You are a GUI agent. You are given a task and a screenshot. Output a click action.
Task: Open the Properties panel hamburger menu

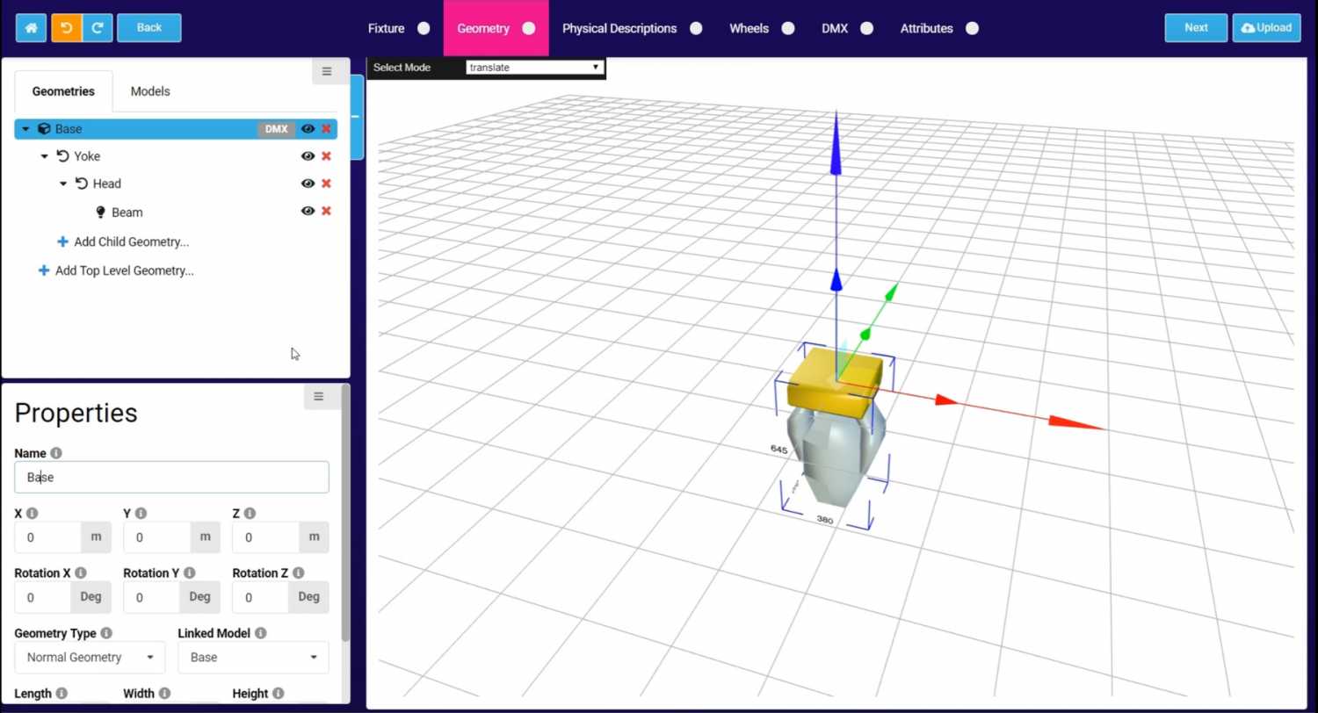tap(318, 396)
